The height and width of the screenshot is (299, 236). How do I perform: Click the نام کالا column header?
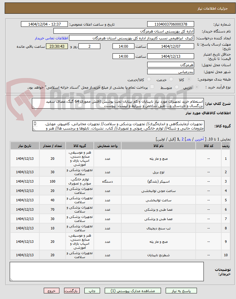tap(158, 146)
